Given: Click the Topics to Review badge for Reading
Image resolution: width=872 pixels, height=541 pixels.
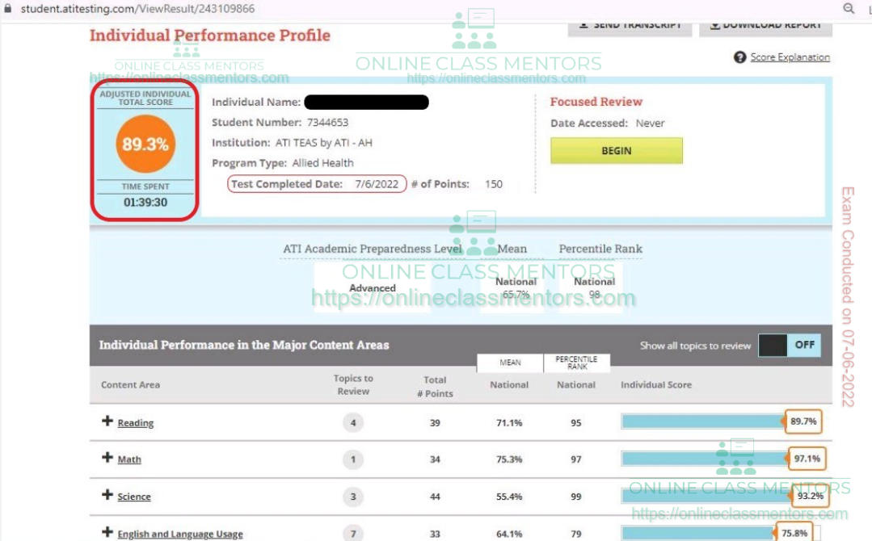Looking at the screenshot, I should (x=353, y=422).
